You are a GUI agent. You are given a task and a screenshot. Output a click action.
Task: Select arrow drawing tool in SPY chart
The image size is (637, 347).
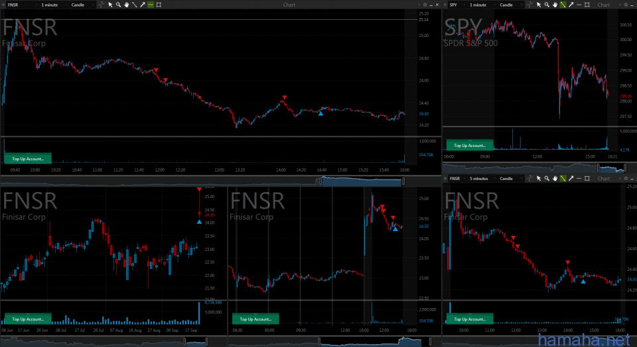(571, 5)
